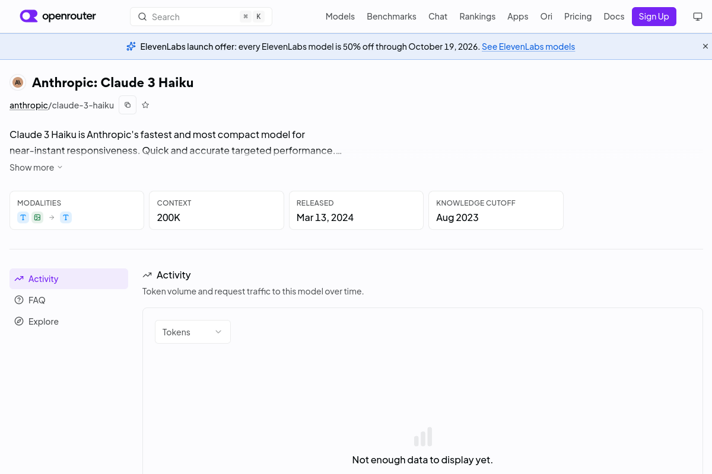Click the ElevenLabs sparkle icon in the banner
Viewport: 712px width, 474px height.
[x=131, y=46]
